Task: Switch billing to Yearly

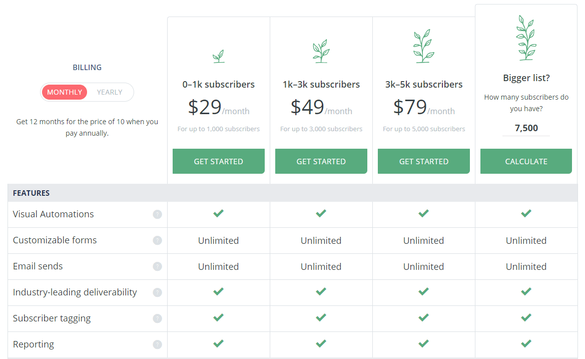Action: (110, 92)
